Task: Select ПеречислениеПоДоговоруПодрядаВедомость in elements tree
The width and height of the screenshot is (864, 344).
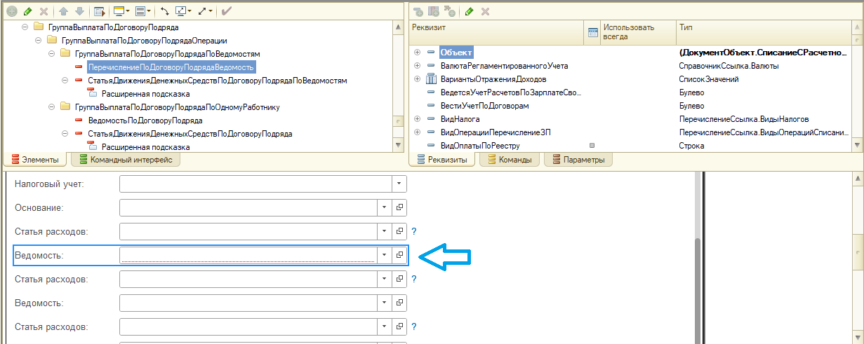Action: 171,67
